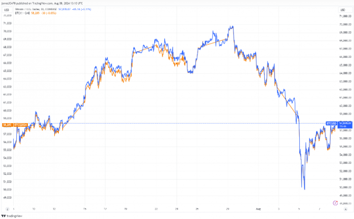This screenshot has height=219, width=354.
Task: Open the USD currency selector on left axis
Action: pyautogui.click(x=7, y=10)
